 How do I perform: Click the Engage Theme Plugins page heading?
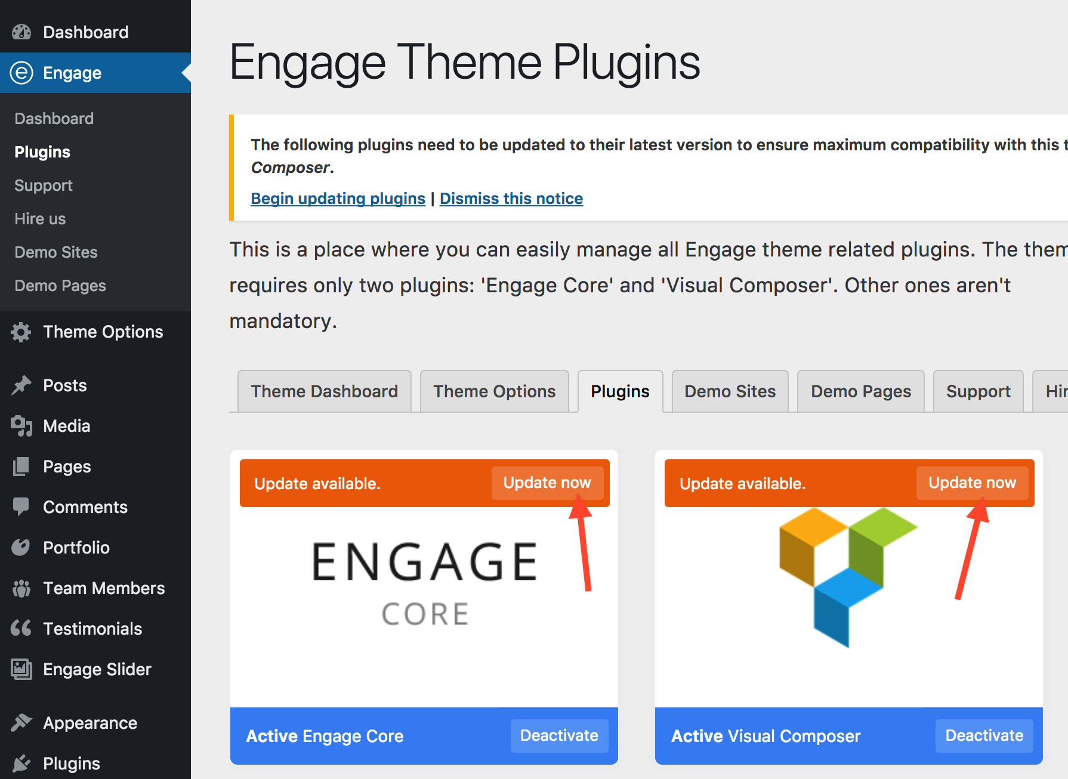point(465,63)
